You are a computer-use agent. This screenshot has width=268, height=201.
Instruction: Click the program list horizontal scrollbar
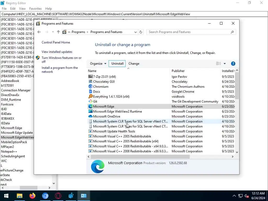click(x=140, y=157)
